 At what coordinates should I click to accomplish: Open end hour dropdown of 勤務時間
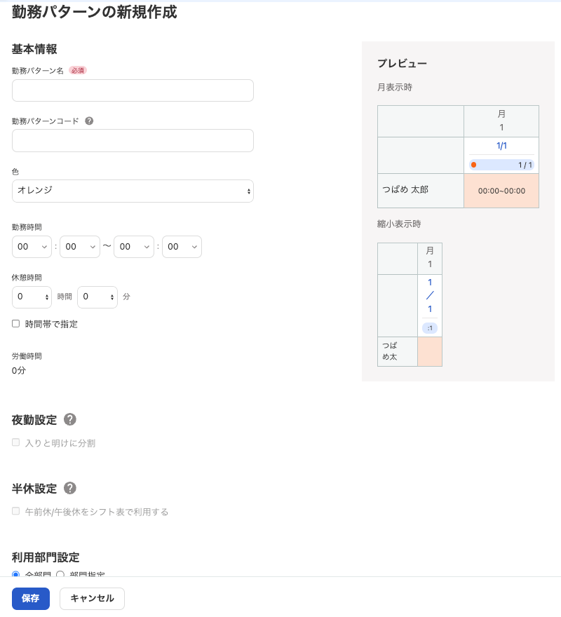134,247
